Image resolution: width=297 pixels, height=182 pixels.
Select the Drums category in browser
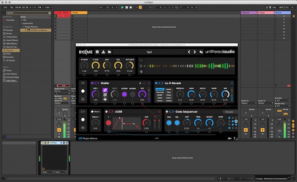pyautogui.click(x=9, y=34)
